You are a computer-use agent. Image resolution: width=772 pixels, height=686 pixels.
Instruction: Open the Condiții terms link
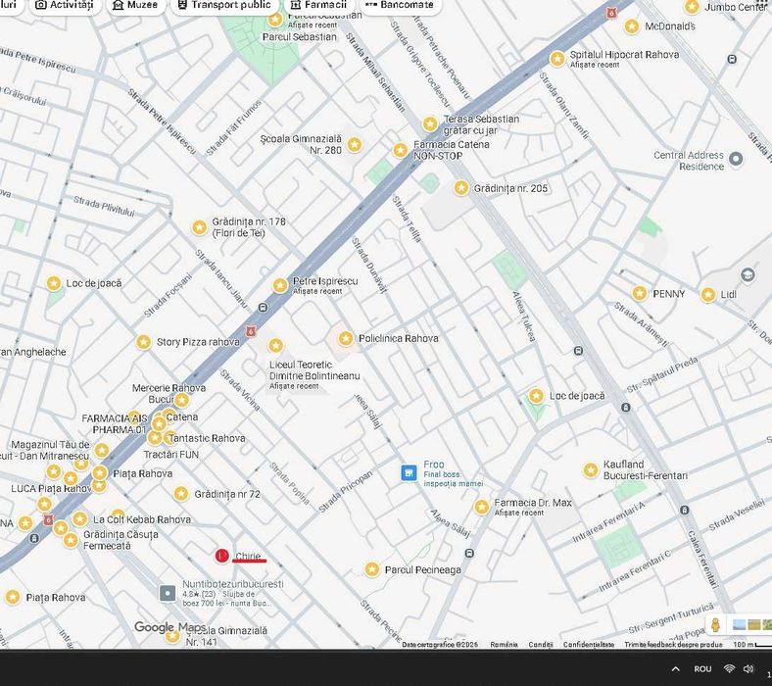point(541,645)
